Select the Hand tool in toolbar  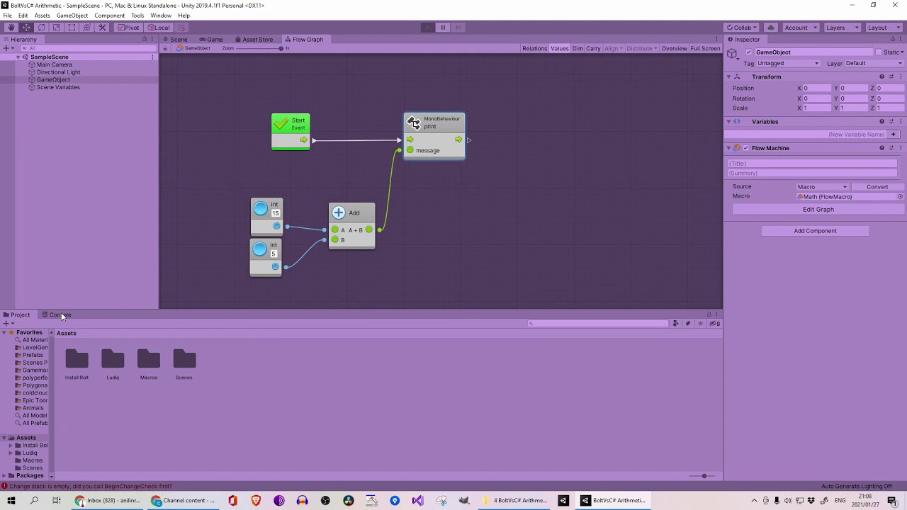[11, 28]
